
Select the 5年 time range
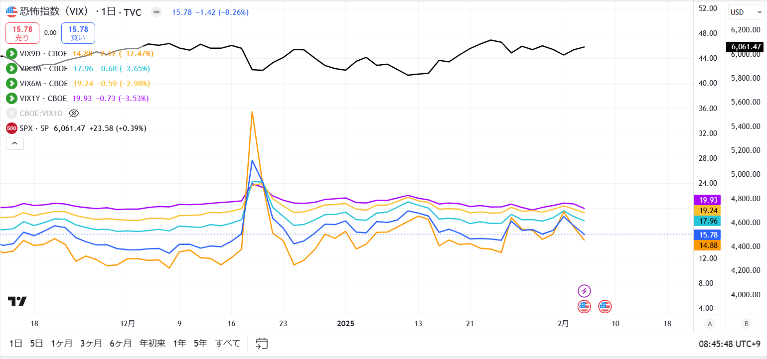(x=200, y=343)
